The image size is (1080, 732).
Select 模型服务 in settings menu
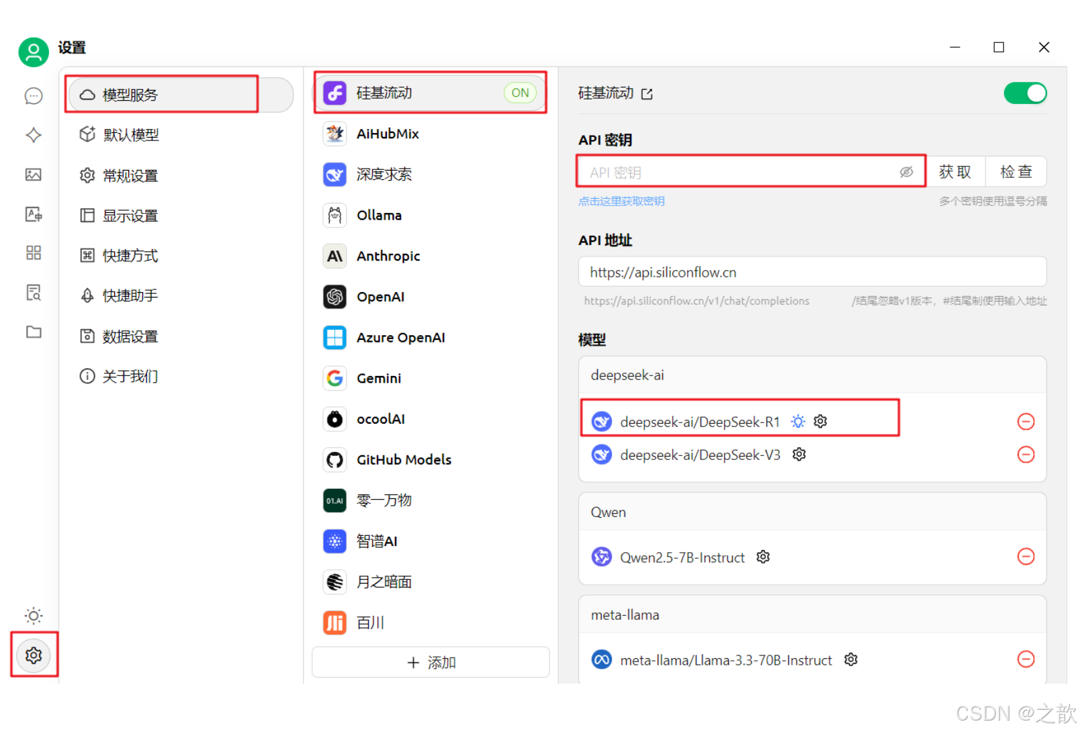131,95
